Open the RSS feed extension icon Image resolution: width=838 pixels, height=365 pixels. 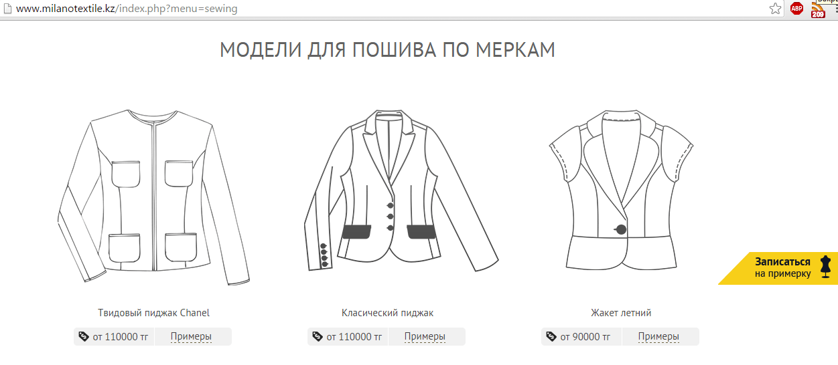(818, 9)
